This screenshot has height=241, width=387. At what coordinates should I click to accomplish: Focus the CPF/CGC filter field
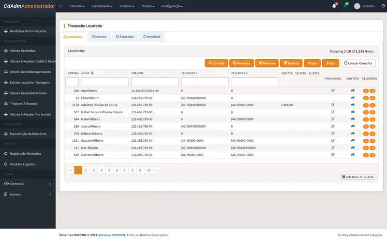pos(155,81)
